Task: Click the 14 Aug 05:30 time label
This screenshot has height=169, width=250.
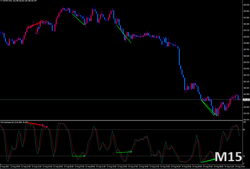Action: pos(197,166)
